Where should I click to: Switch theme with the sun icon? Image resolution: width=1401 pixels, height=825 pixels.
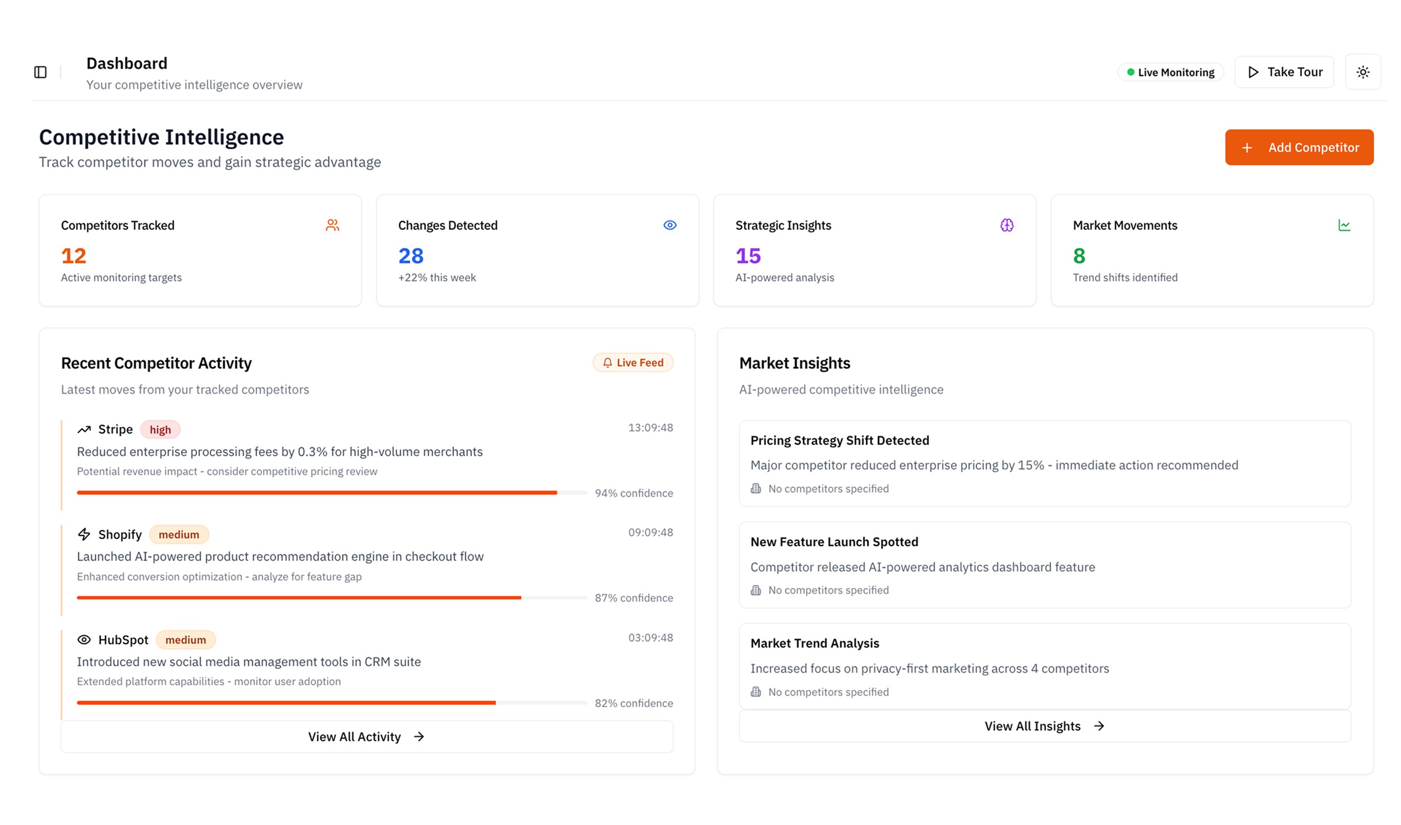[1363, 72]
